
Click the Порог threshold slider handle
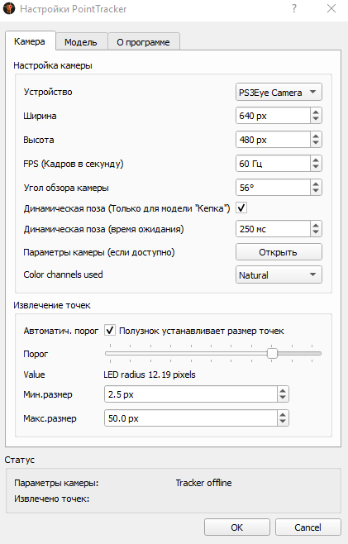(272, 354)
